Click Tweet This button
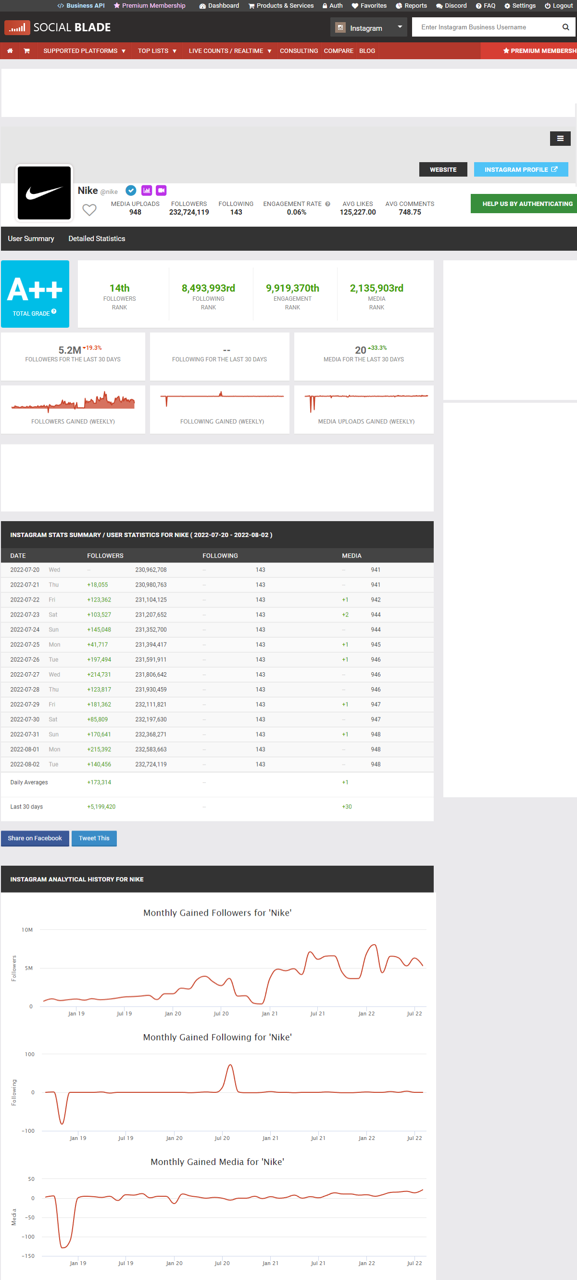The image size is (577, 1280). [94, 838]
